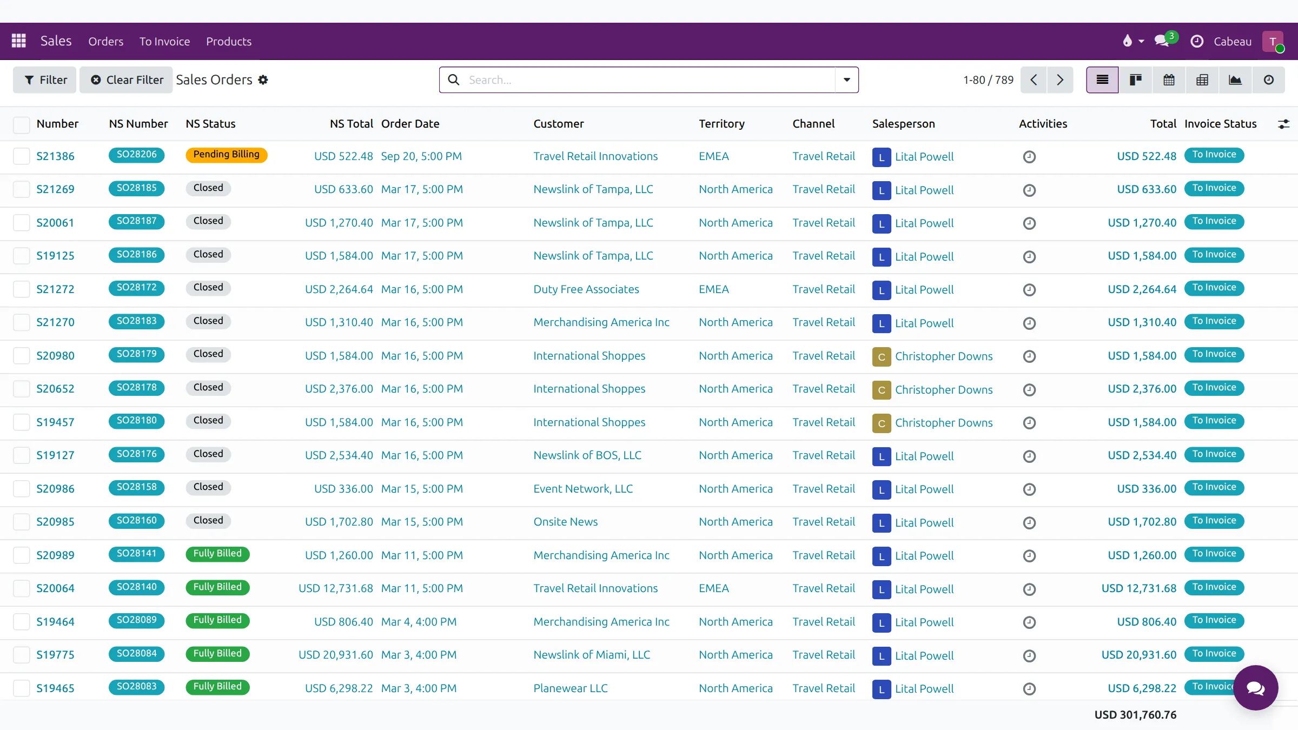This screenshot has height=730, width=1298.
Task: Open the To Invoice menu
Action: point(164,42)
